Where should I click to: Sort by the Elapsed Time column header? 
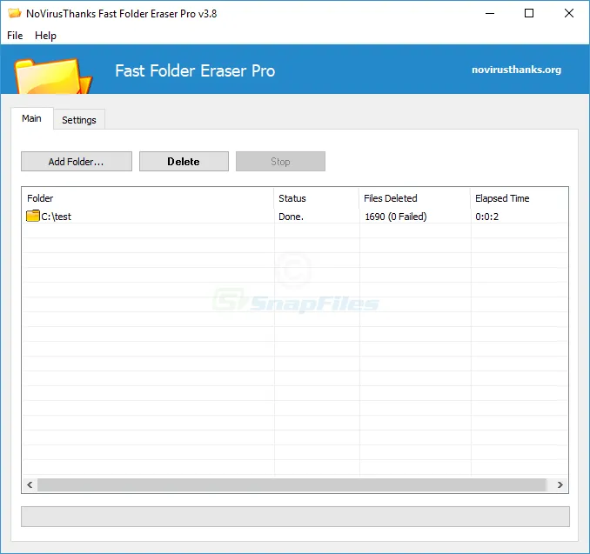pyautogui.click(x=519, y=198)
